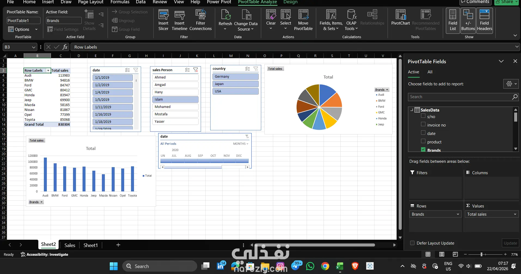Select 1/5/2019 in date slicer
Image resolution: width=521 pixels, height=274 pixels.
point(113,100)
